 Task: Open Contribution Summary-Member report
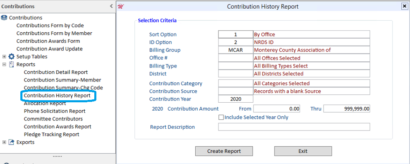pos(62,80)
